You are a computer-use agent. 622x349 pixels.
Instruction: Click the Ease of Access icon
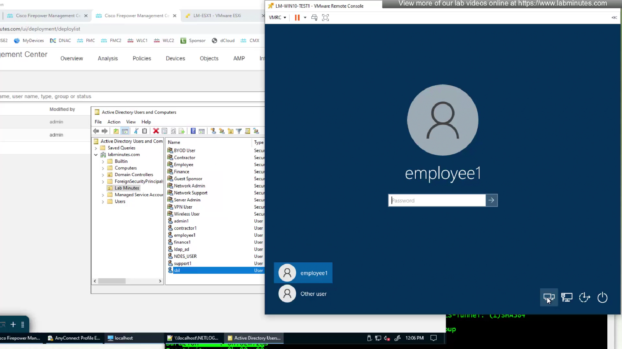tap(584, 297)
